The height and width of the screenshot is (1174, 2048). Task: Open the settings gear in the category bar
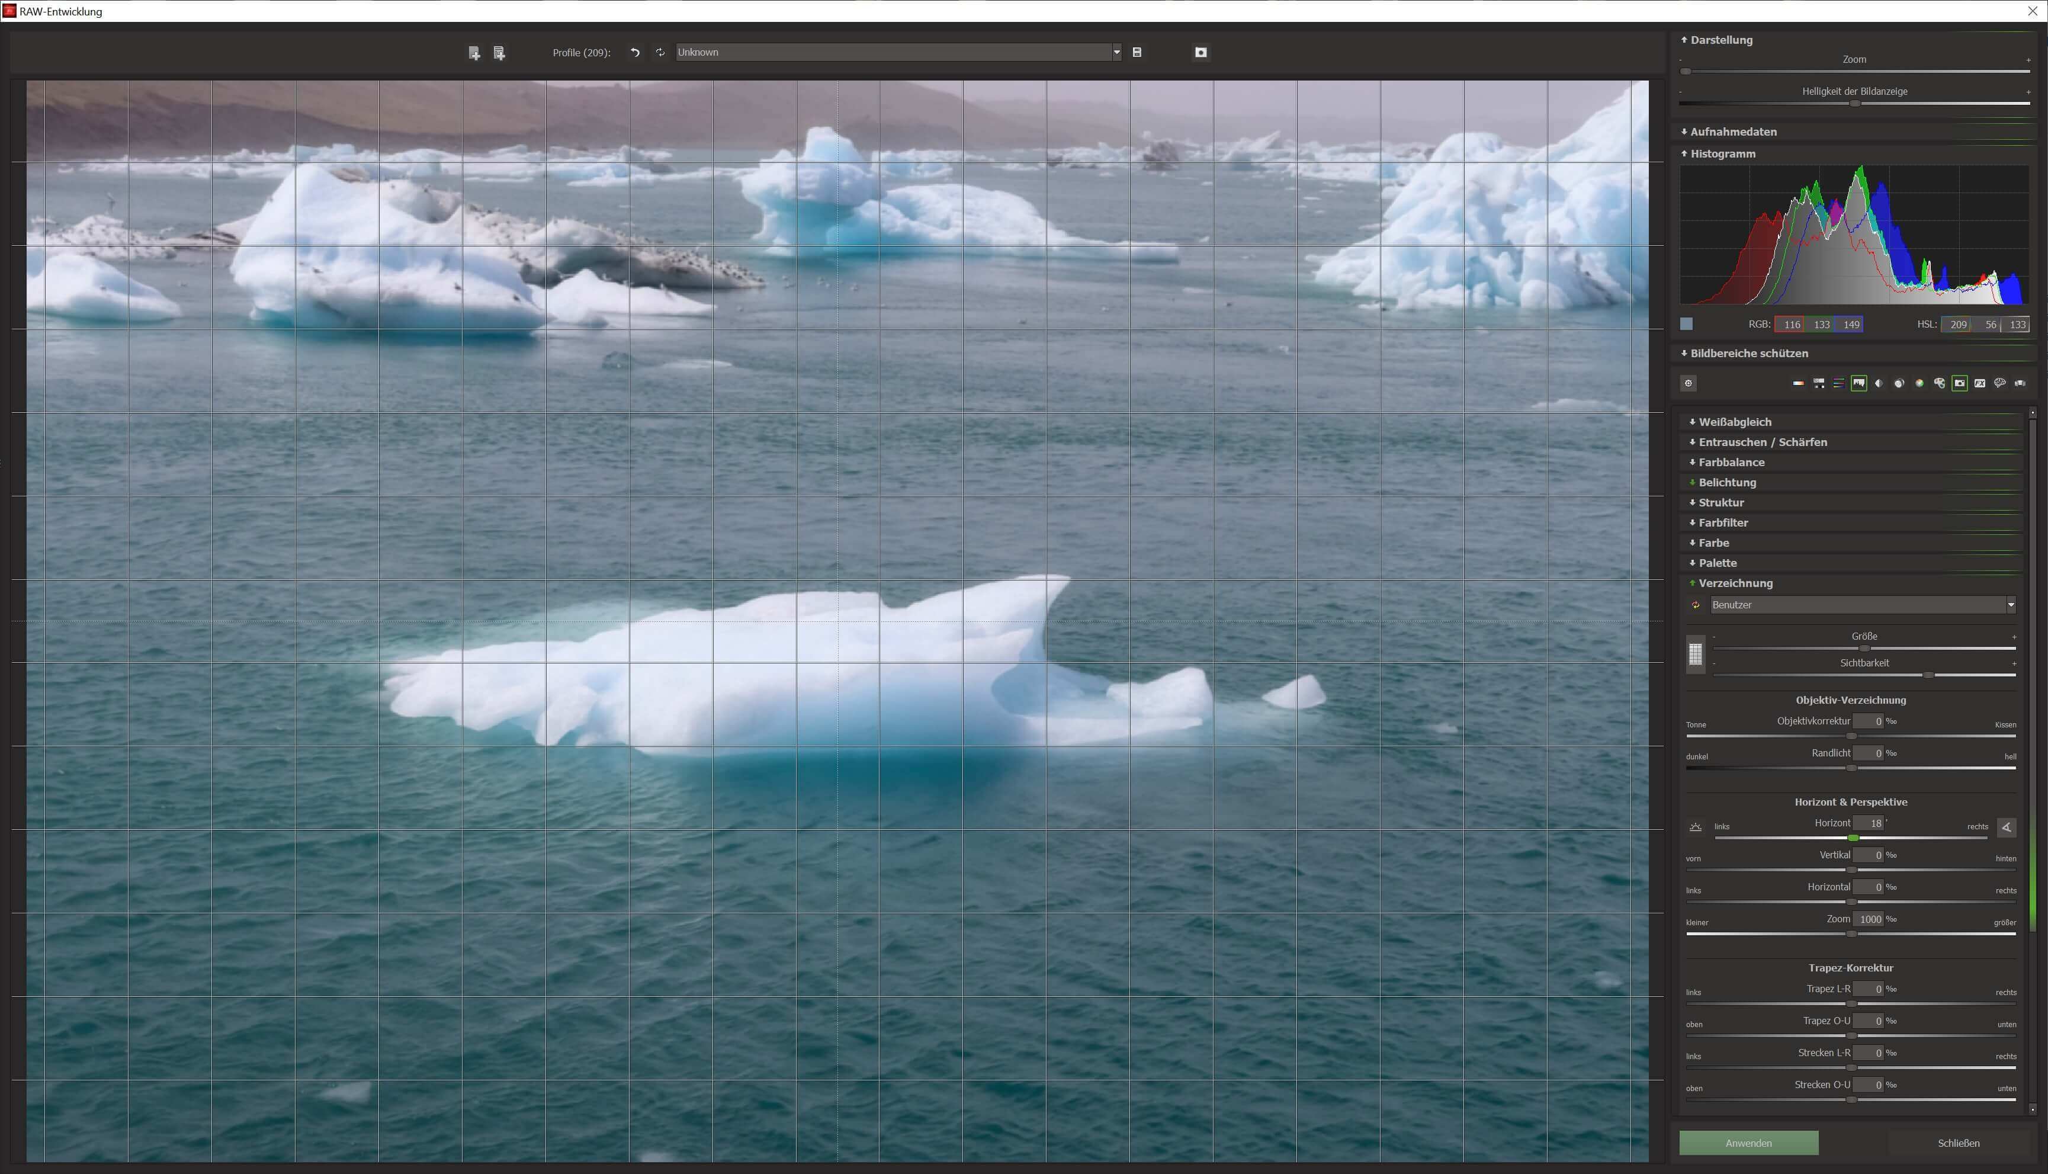[1689, 383]
